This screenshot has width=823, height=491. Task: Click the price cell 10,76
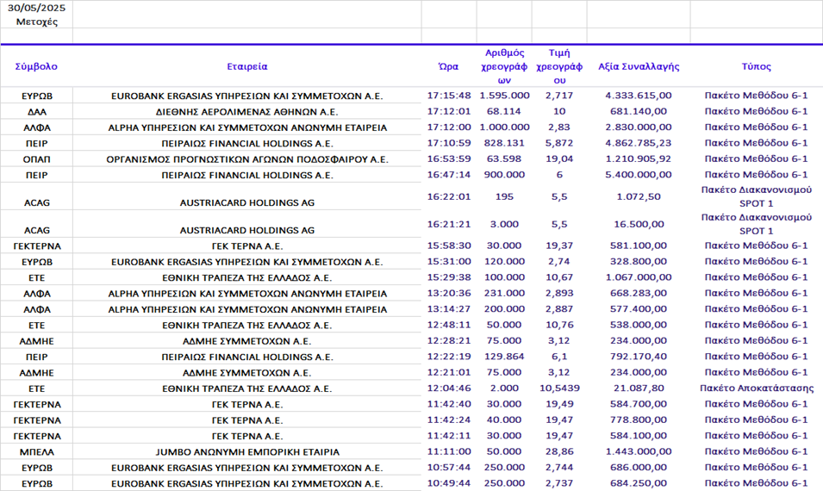tap(559, 324)
